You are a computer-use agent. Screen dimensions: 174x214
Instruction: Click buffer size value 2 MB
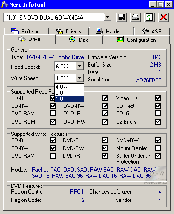[155, 65]
